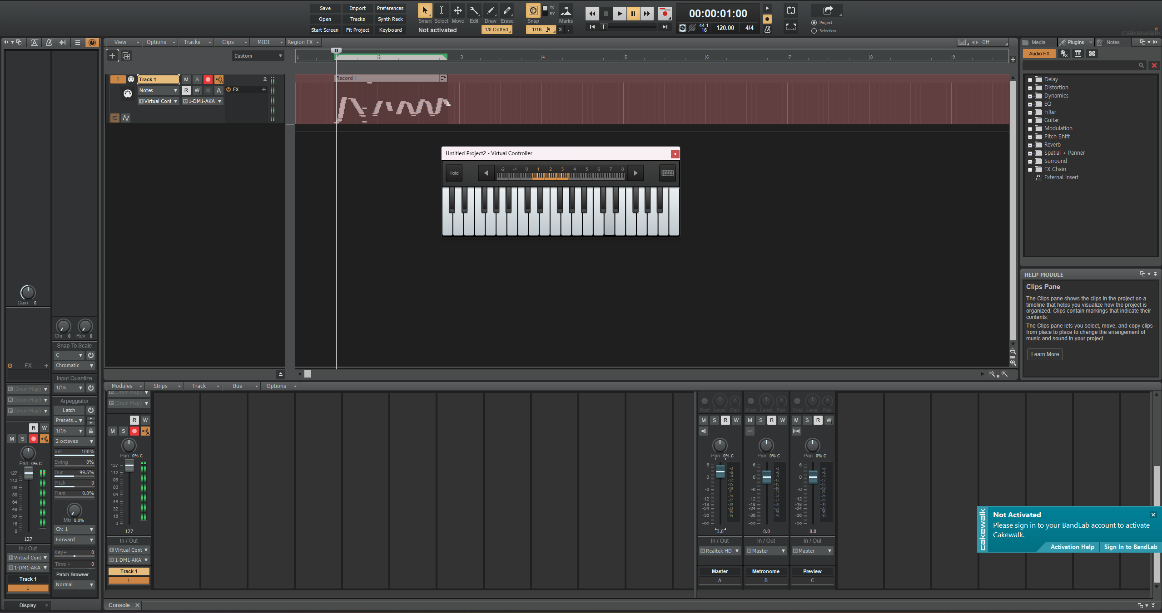Expand the Delay effects folder
Viewport: 1162px width, 613px height.
coord(1030,80)
